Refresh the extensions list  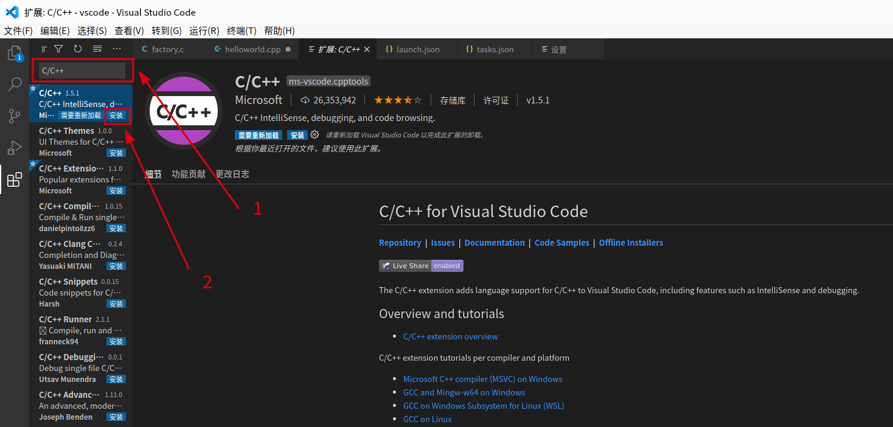[77, 49]
